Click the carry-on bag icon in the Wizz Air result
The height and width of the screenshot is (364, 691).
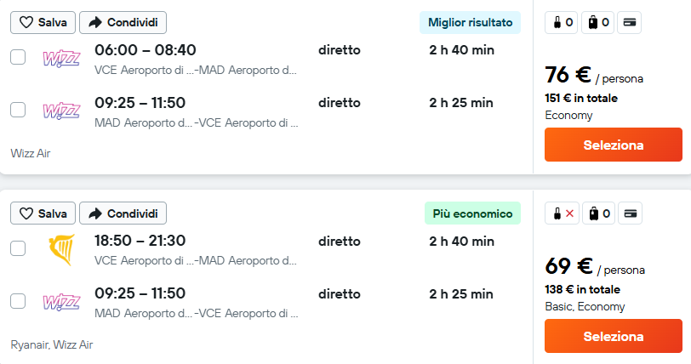pos(561,22)
